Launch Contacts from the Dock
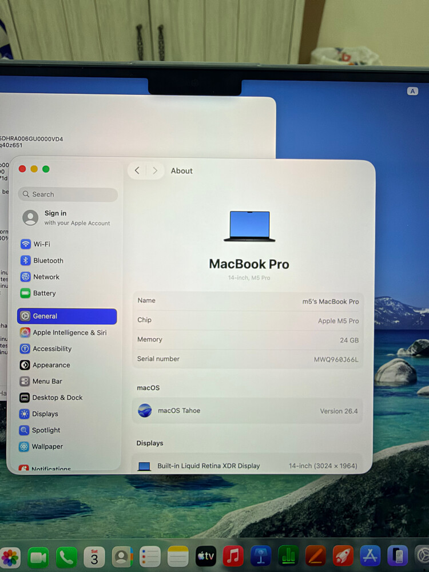This screenshot has width=429, height=572. click(122, 557)
